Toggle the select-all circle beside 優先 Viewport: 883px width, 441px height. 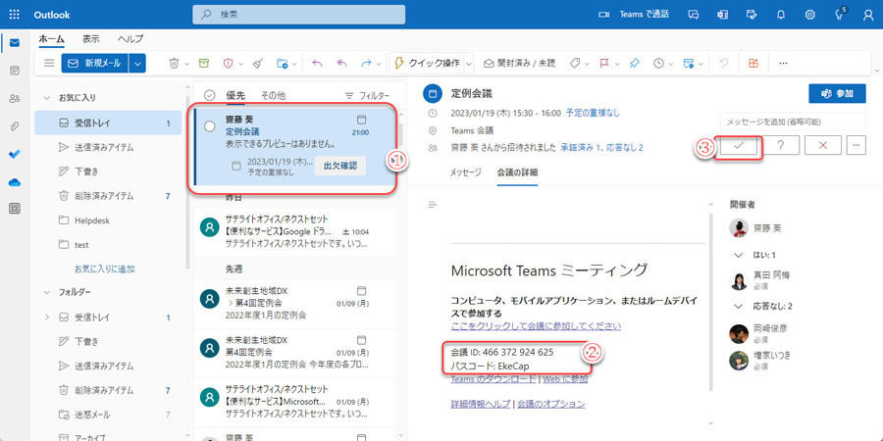coord(210,96)
